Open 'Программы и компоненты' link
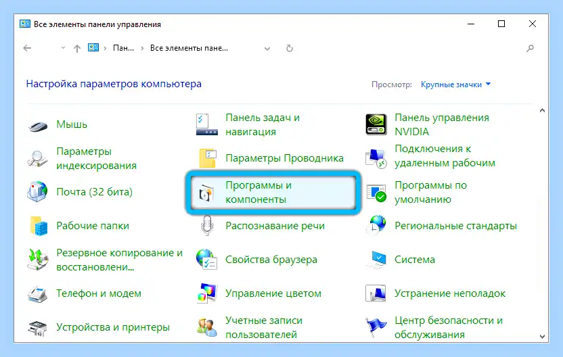Image resolution: width=563 pixels, height=357 pixels. point(258,192)
